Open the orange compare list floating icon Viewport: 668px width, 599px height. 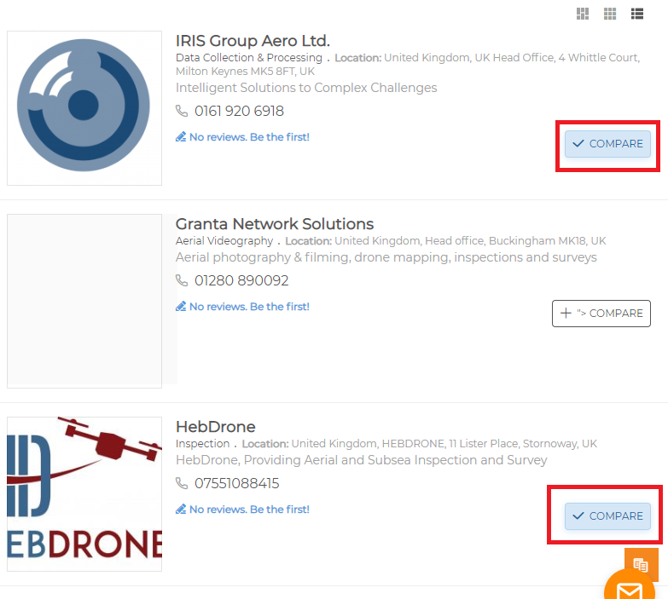tap(642, 564)
